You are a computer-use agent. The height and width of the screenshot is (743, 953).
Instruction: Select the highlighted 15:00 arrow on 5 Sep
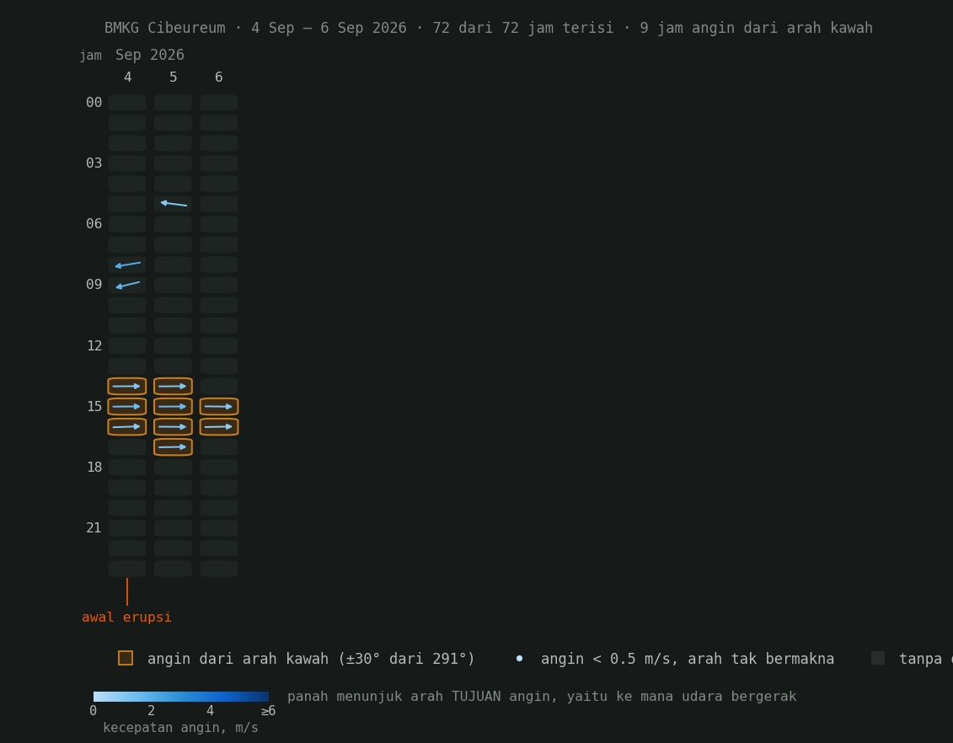[174, 406]
